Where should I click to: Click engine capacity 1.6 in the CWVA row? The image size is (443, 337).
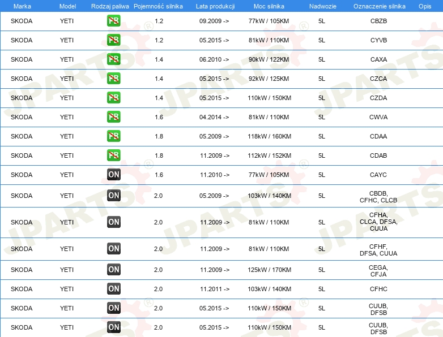[159, 116]
